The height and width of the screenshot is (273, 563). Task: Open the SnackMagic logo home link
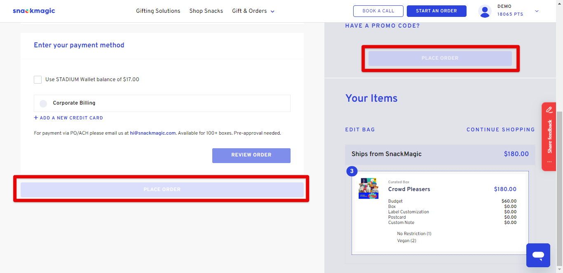(x=34, y=11)
